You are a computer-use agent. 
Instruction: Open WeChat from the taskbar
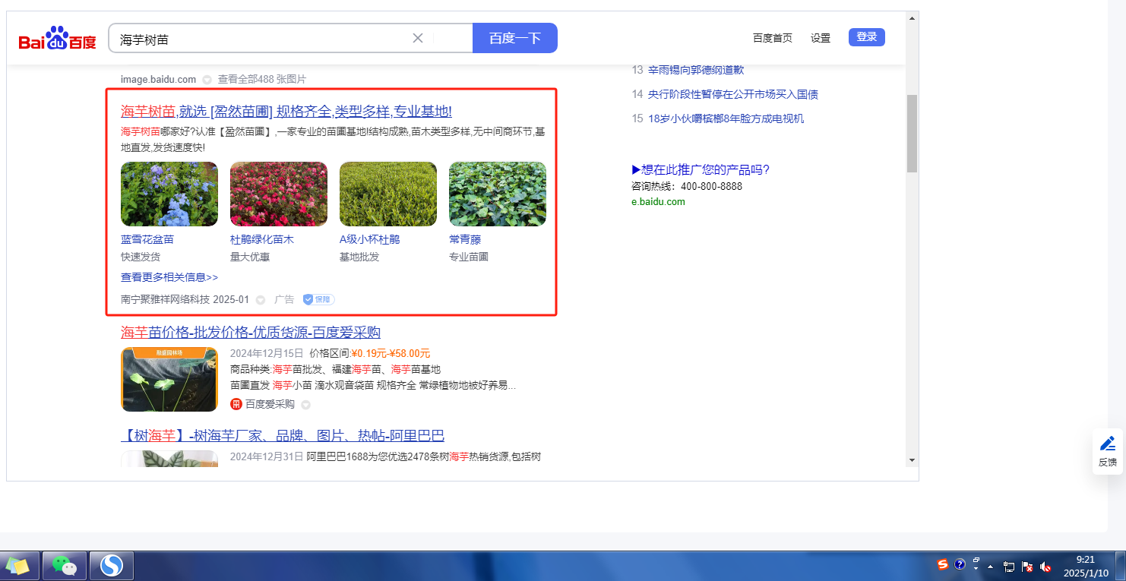(x=65, y=566)
